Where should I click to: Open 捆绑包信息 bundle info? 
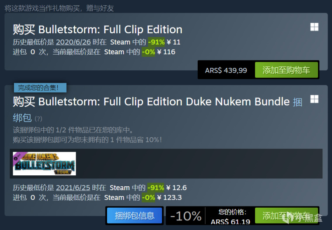pos(134,216)
